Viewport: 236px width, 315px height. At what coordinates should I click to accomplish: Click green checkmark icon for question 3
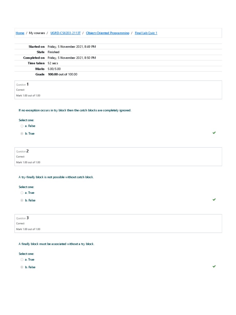pyautogui.click(x=214, y=266)
